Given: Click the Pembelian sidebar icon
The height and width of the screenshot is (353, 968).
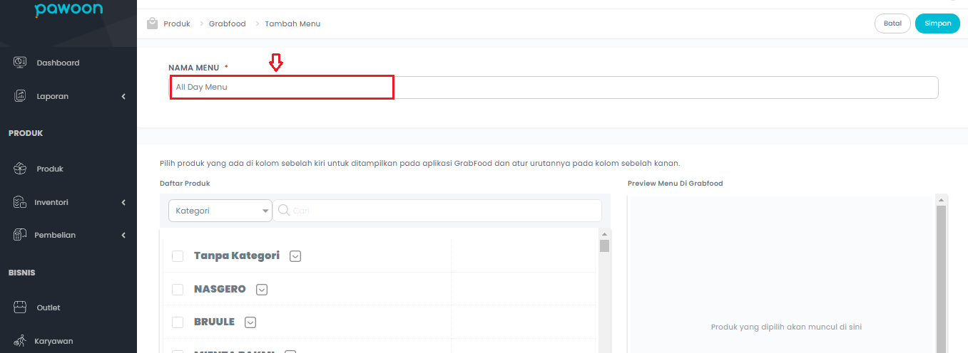Looking at the screenshot, I should 20,235.
